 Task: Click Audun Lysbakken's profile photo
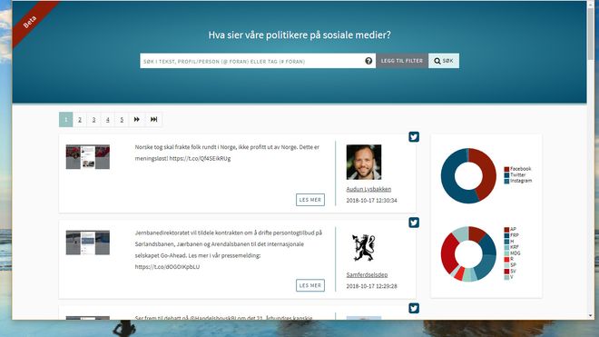click(x=364, y=162)
